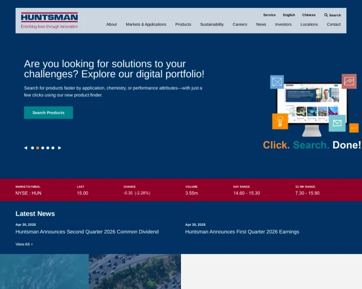
Task: Expand the Sustainability menu
Action: click(x=212, y=25)
